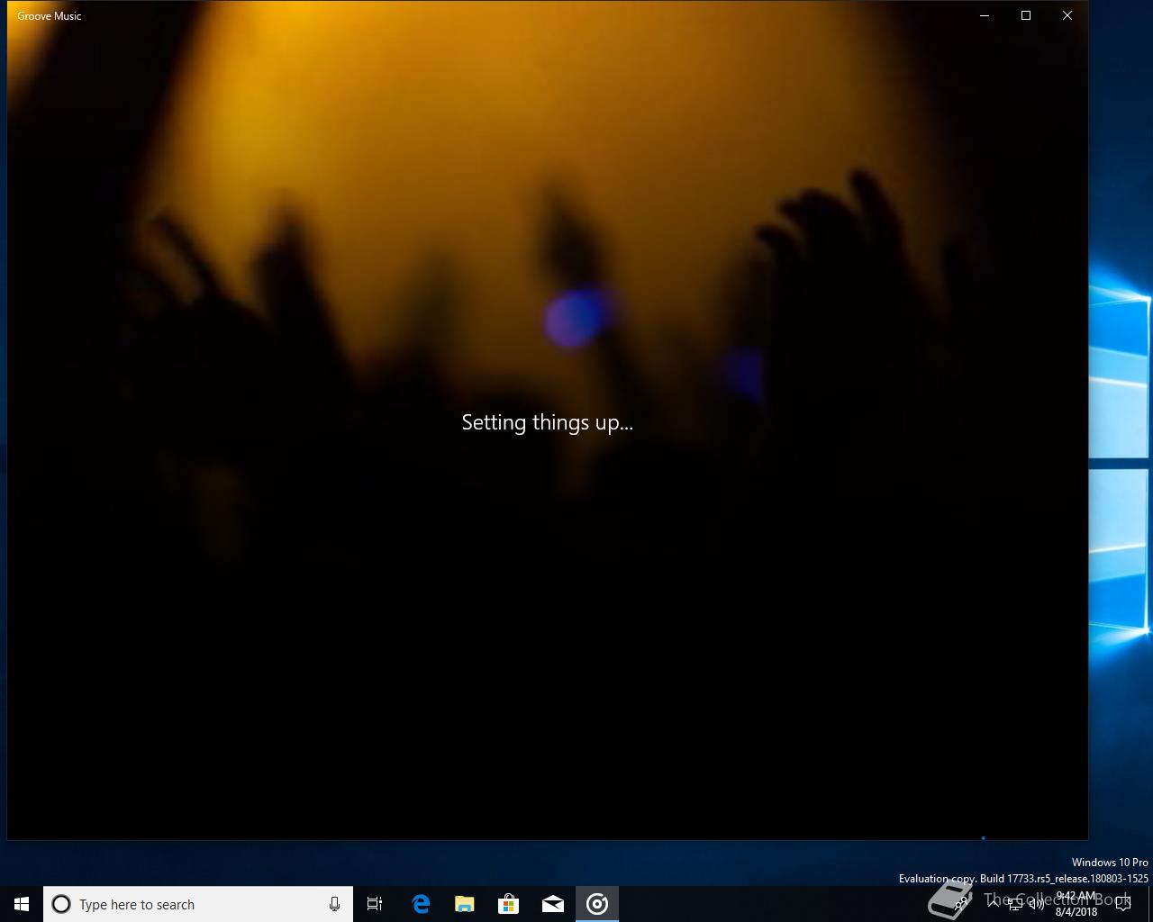Click the 'Setting things up...' message

pos(548,422)
